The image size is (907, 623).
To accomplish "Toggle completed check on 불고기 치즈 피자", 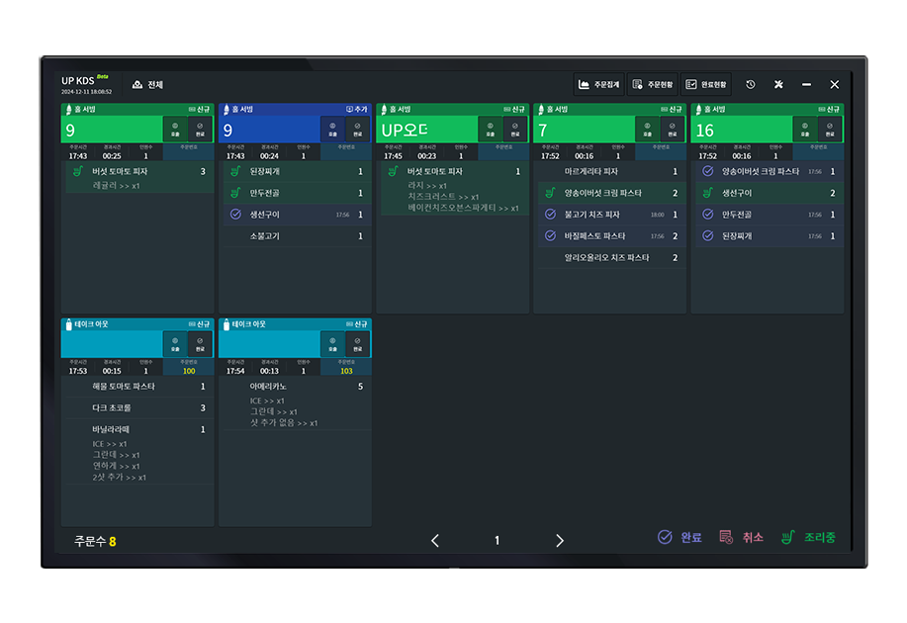I will click(x=550, y=215).
